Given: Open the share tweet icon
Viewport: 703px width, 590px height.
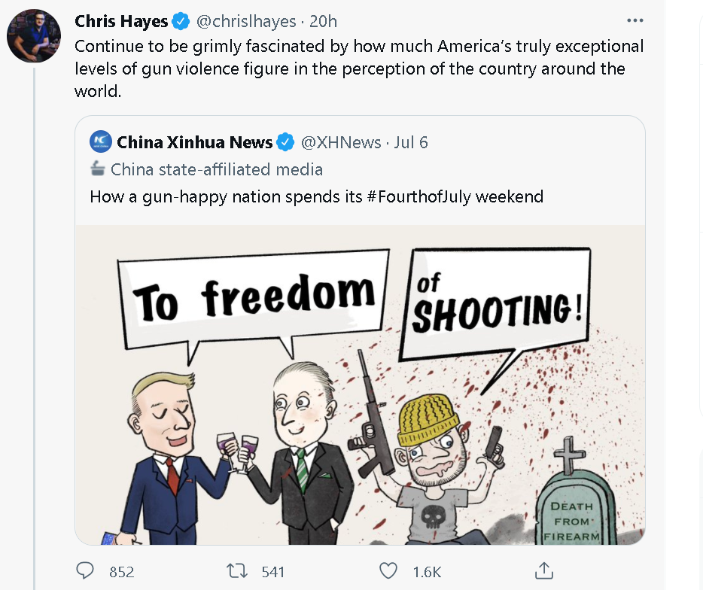Looking at the screenshot, I should tap(543, 570).
